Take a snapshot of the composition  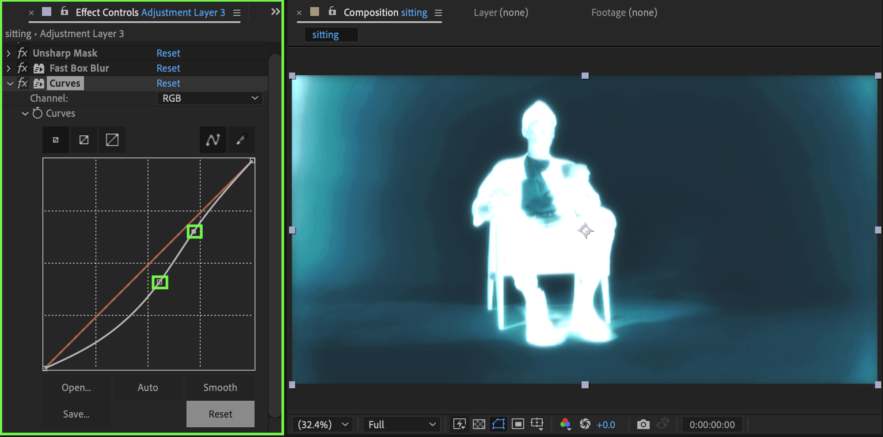pos(643,425)
